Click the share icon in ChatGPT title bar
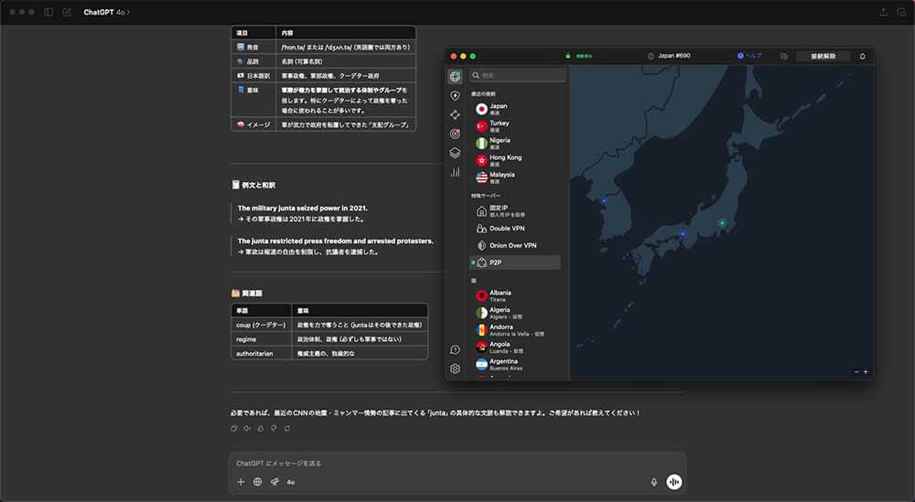This screenshot has width=915, height=502. pos(883,12)
